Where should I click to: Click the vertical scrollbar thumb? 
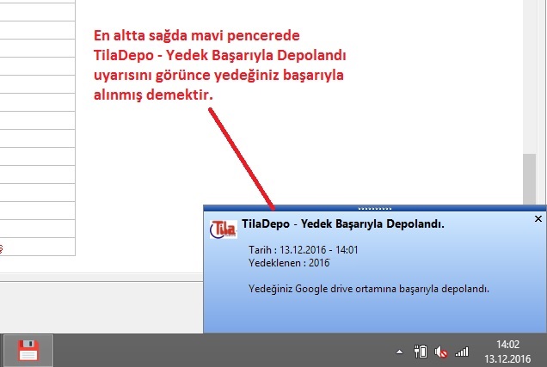[x=530, y=179]
